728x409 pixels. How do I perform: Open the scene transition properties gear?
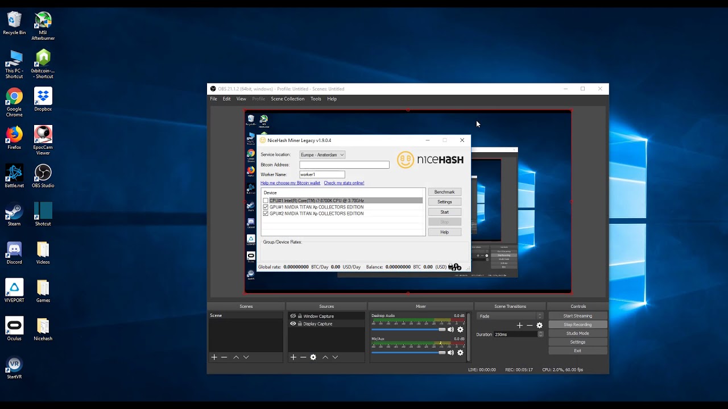coord(539,325)
